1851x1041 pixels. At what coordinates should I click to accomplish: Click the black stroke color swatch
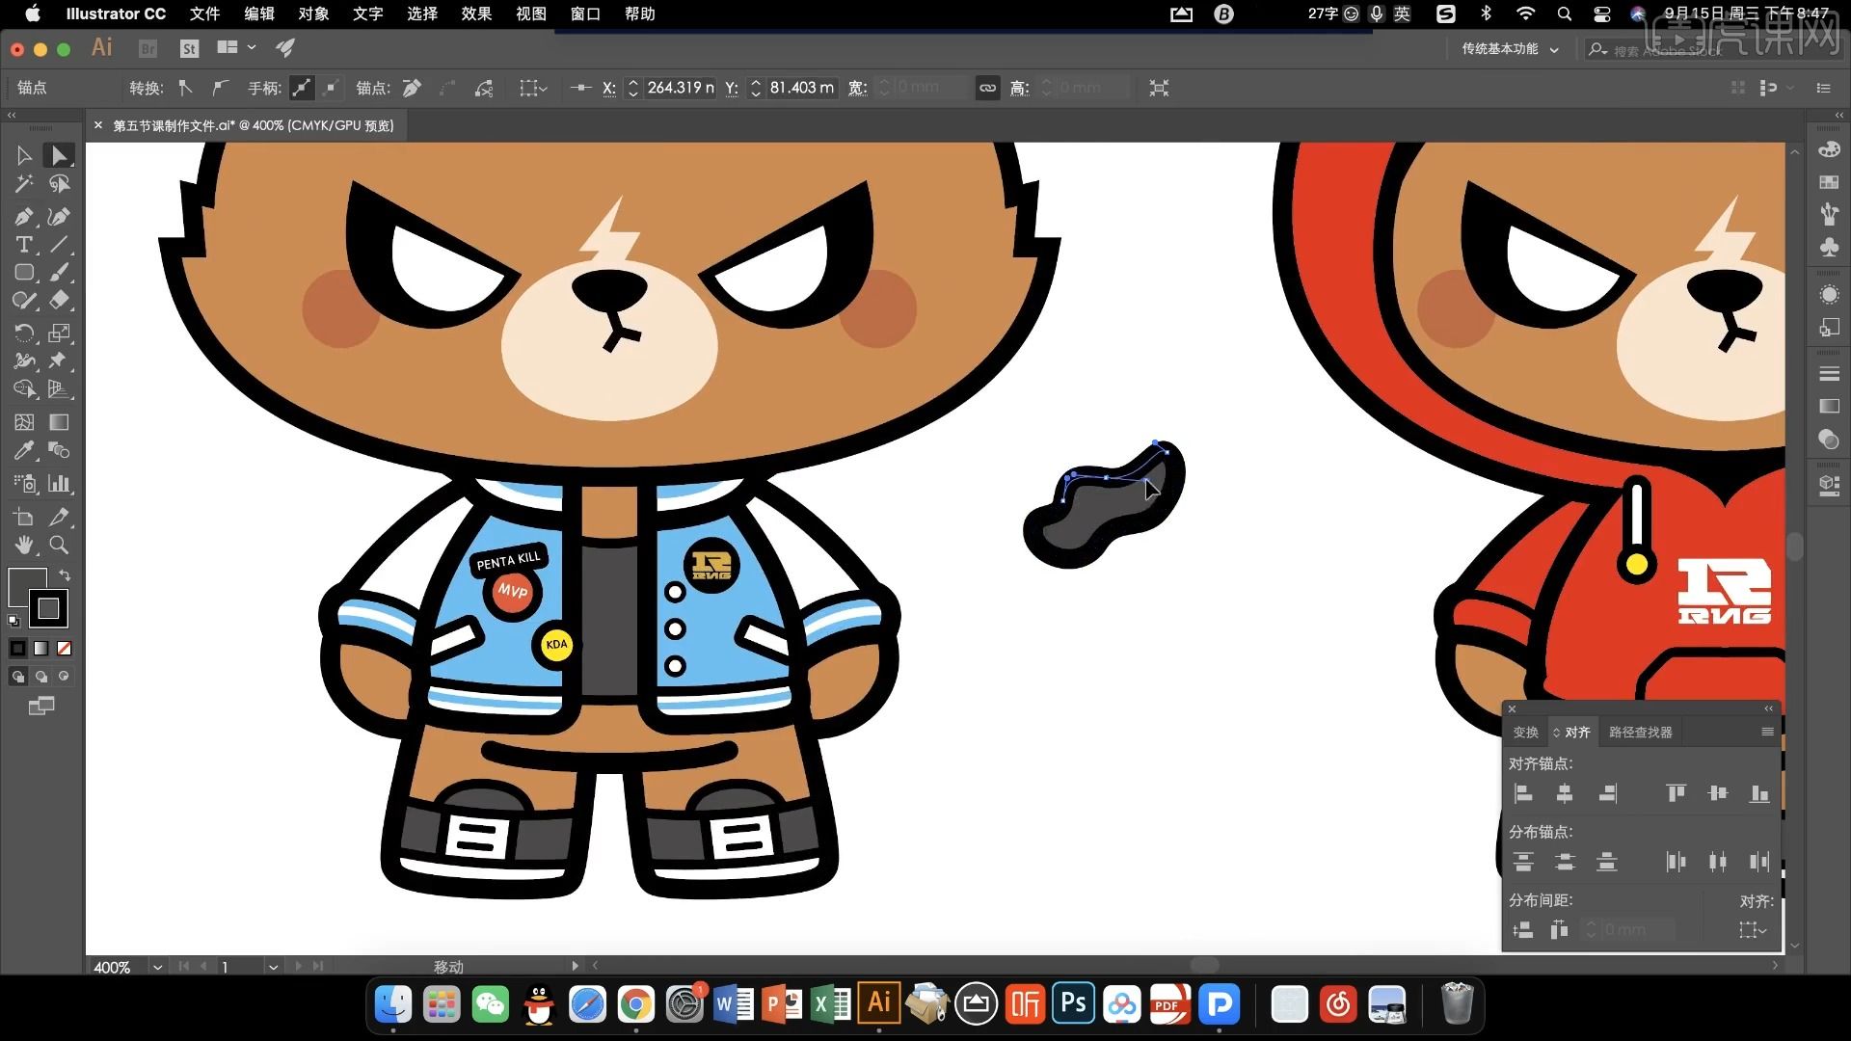(x=48, y=608)
